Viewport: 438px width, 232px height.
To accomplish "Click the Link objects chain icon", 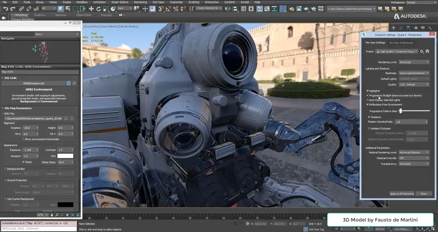I will click(x=21, y=9).
